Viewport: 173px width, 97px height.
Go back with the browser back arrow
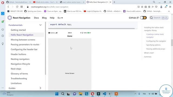[8, 7]
